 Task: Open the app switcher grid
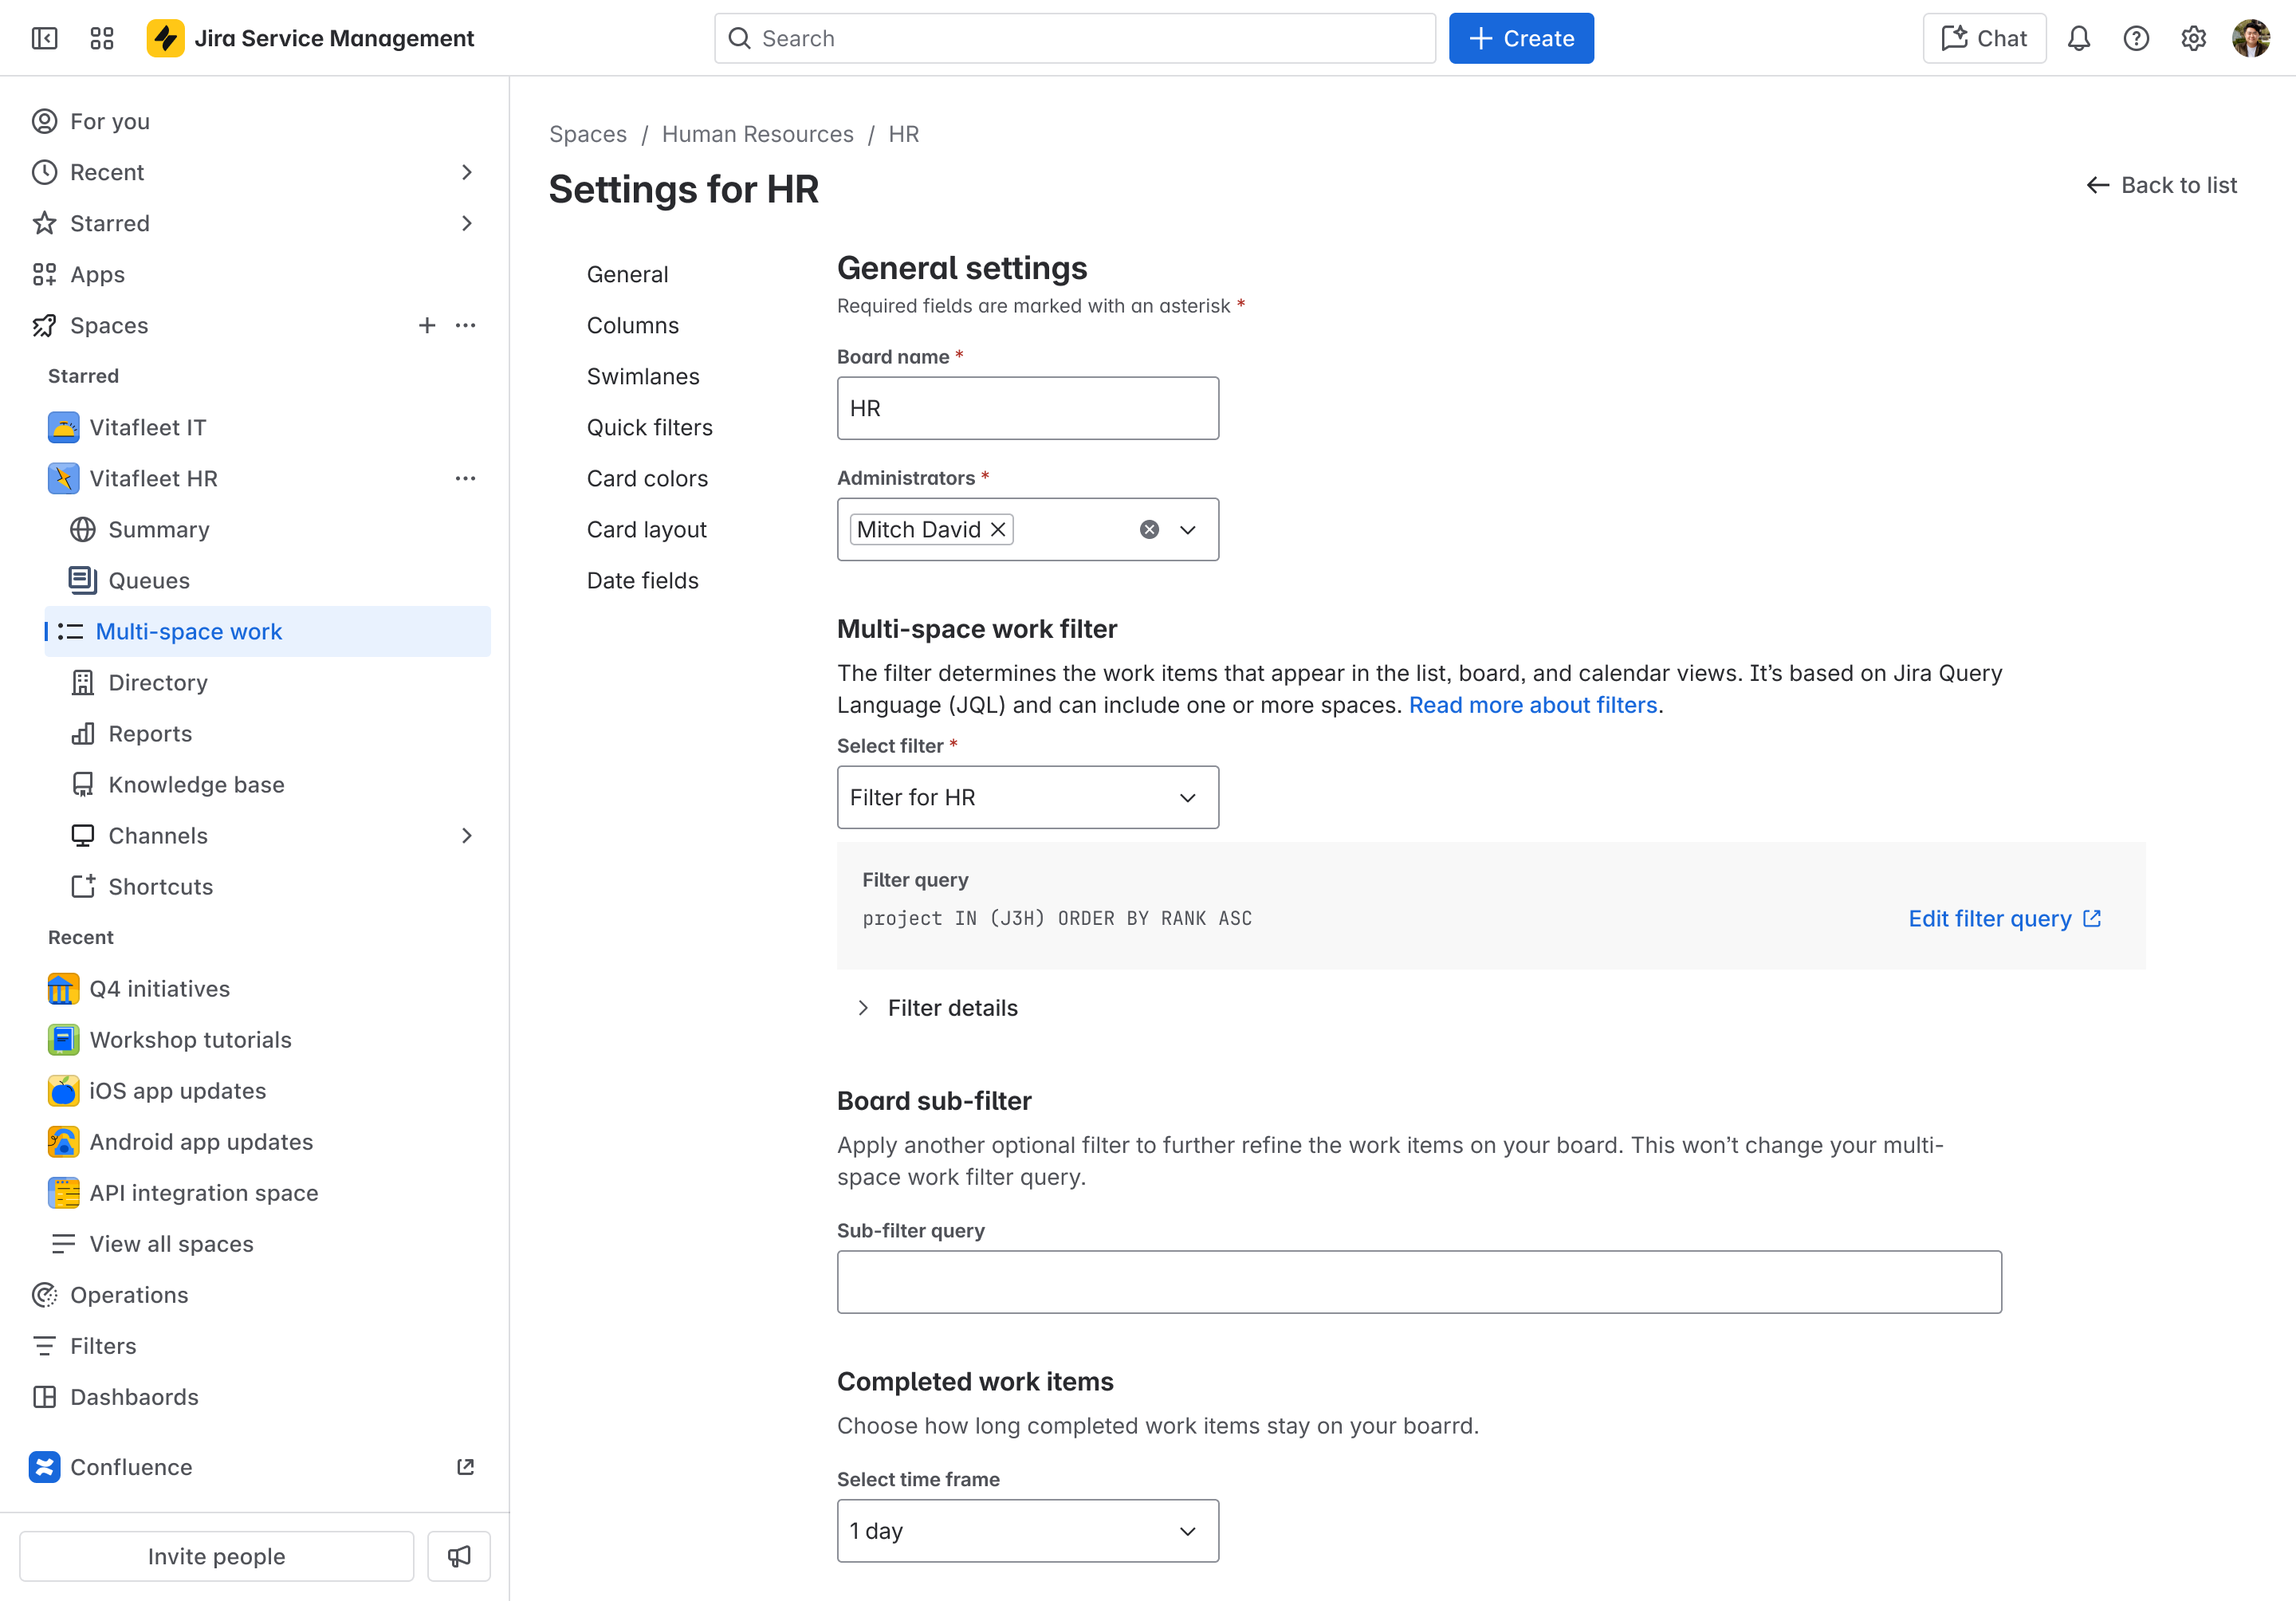101,38
